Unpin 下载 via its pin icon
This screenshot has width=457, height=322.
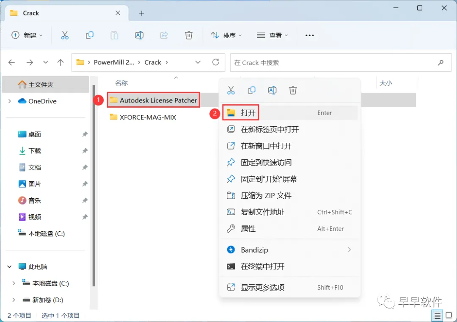(x=85, y=151)
